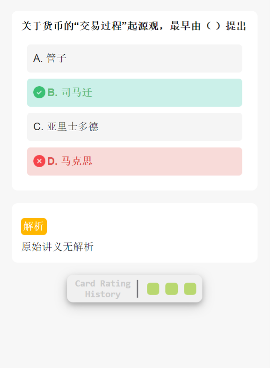270x368 pixels.
Task: Select answer option A. 管子
Action: tap(134, 59)
